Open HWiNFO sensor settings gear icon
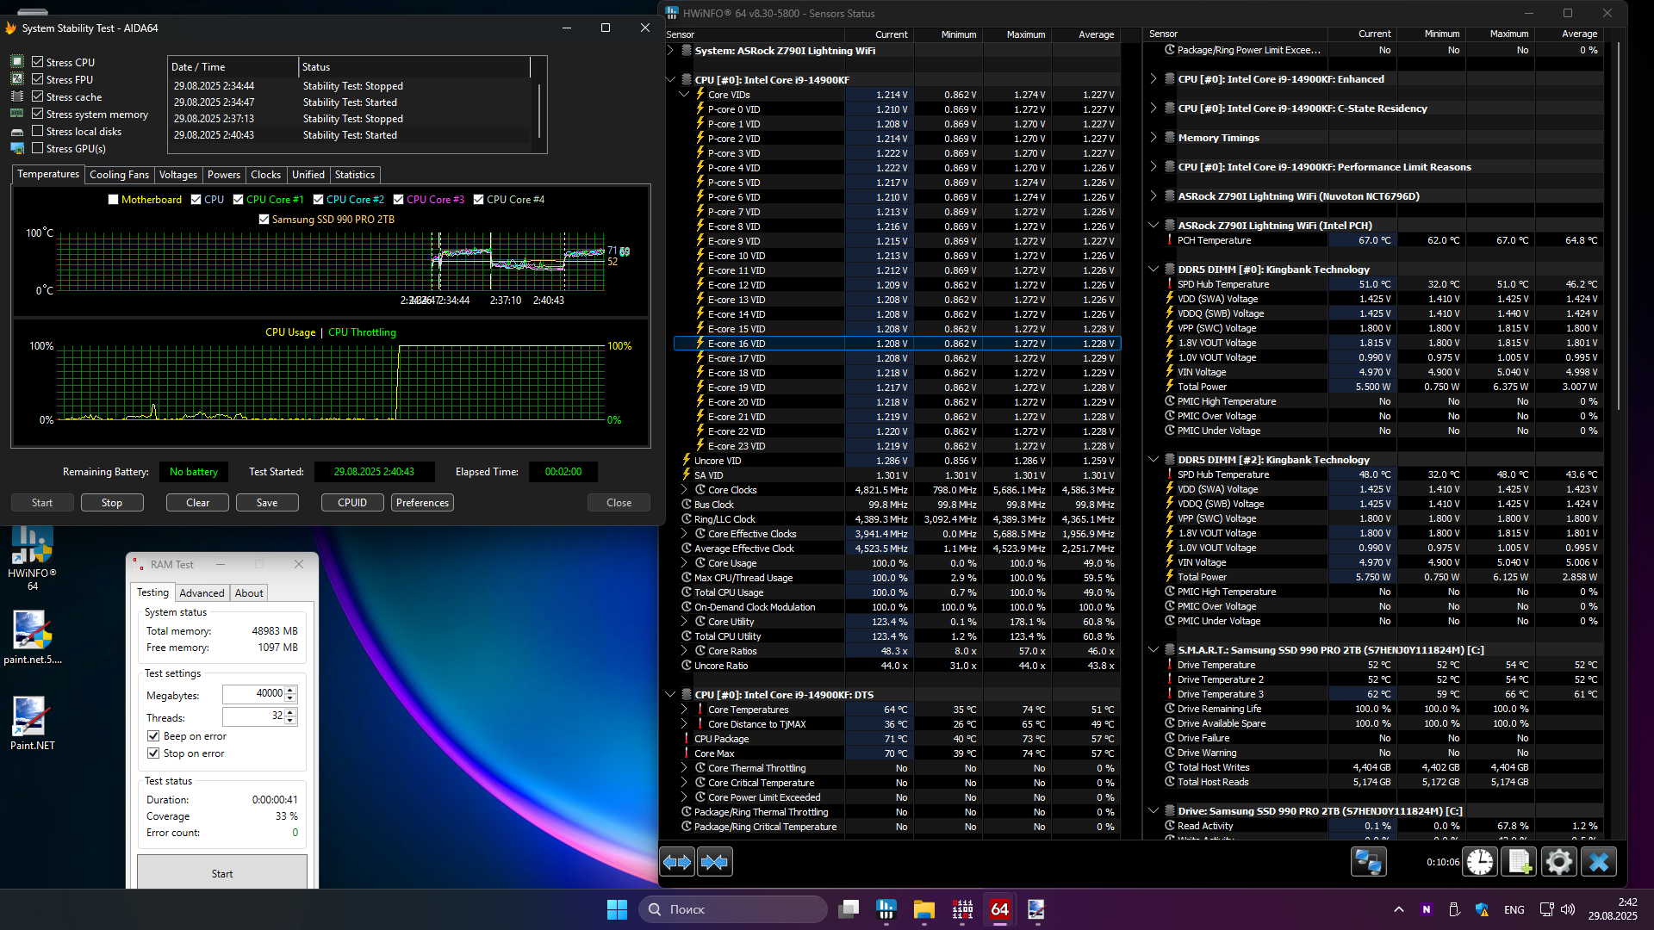 click(1559, 862)
